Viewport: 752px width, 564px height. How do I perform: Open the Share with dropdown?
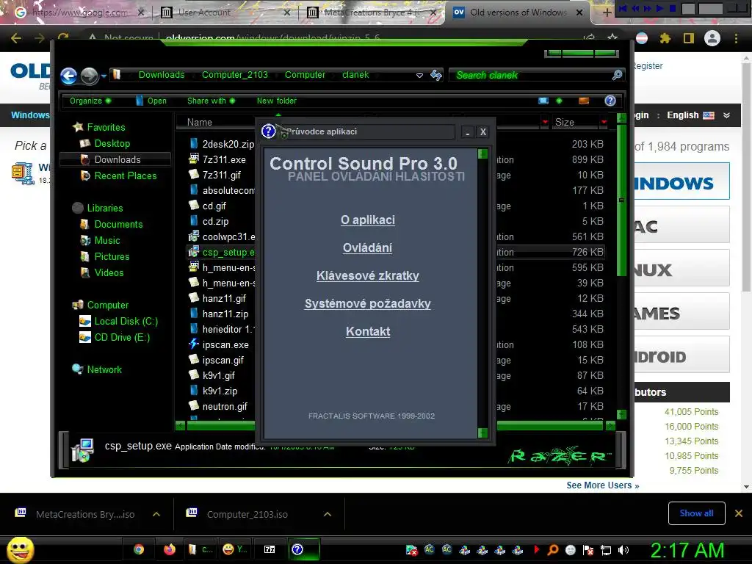211,101
